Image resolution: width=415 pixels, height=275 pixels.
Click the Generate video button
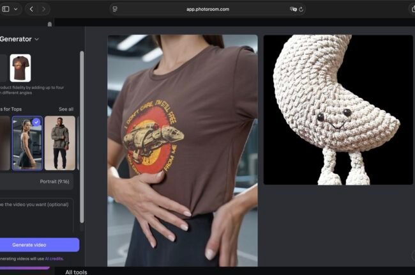click(x=40, y=245)
